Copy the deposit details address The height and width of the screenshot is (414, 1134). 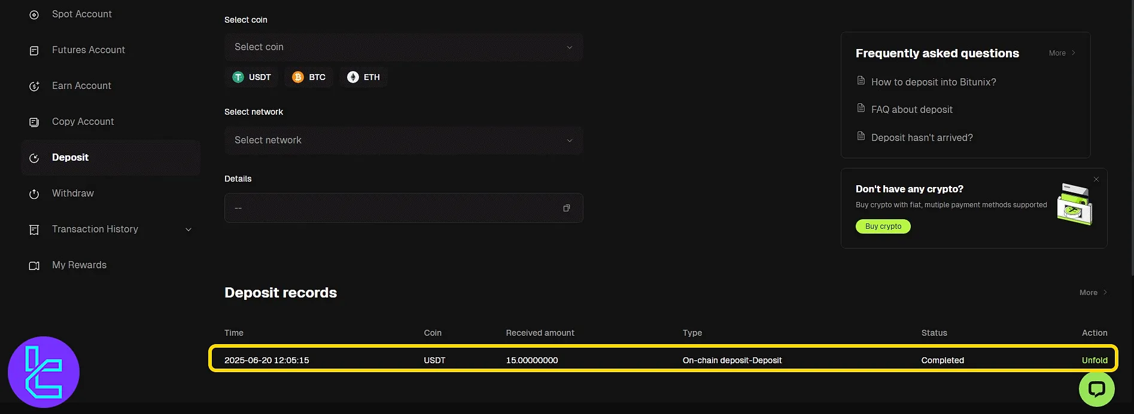(567, 208)
